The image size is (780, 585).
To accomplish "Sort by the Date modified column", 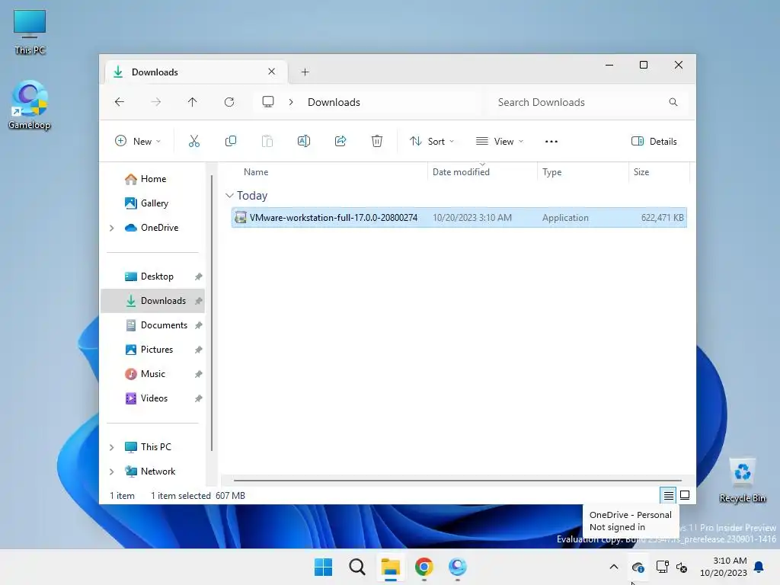I will click(x=461, y=172).
